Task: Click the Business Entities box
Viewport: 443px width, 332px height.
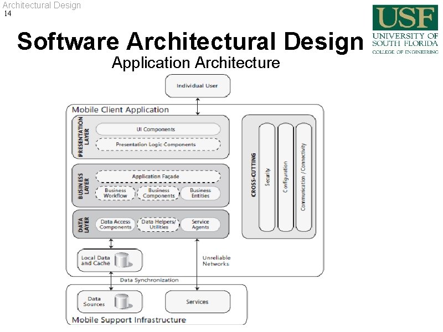Action: pos(200,193)
